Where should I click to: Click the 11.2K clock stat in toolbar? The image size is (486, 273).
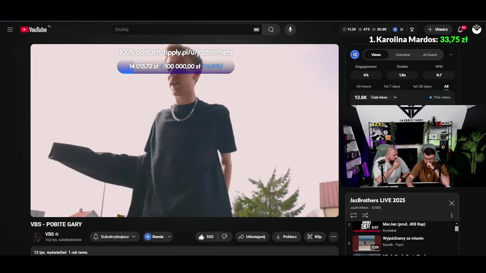pyautogui.click(x=349, y=29)
